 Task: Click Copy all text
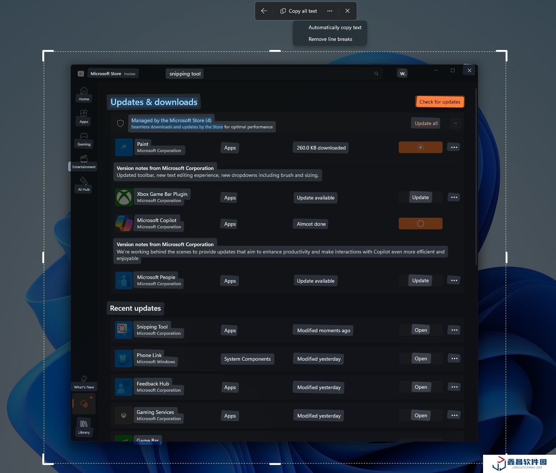click(x=299, y=11)
